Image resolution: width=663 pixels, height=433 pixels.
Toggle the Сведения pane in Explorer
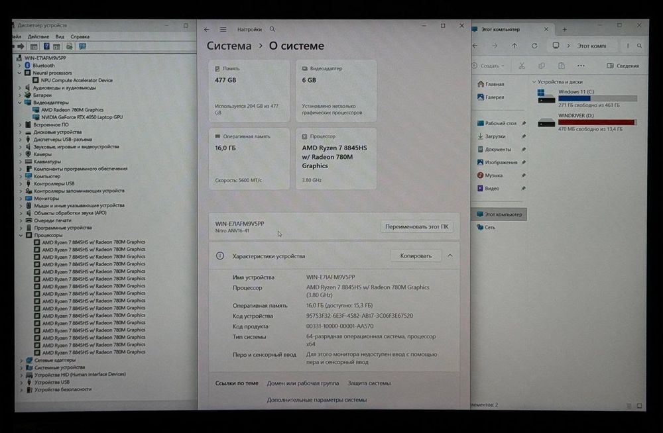623,66
